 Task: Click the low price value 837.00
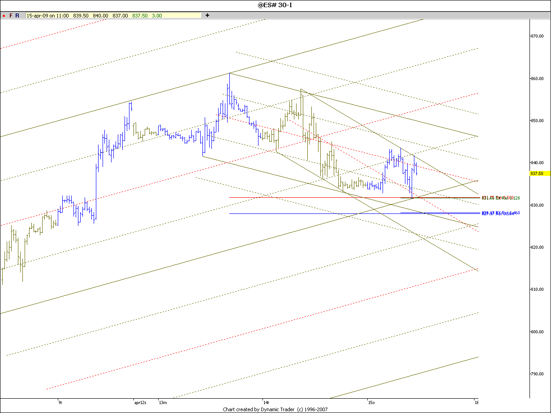click(120, 16)
